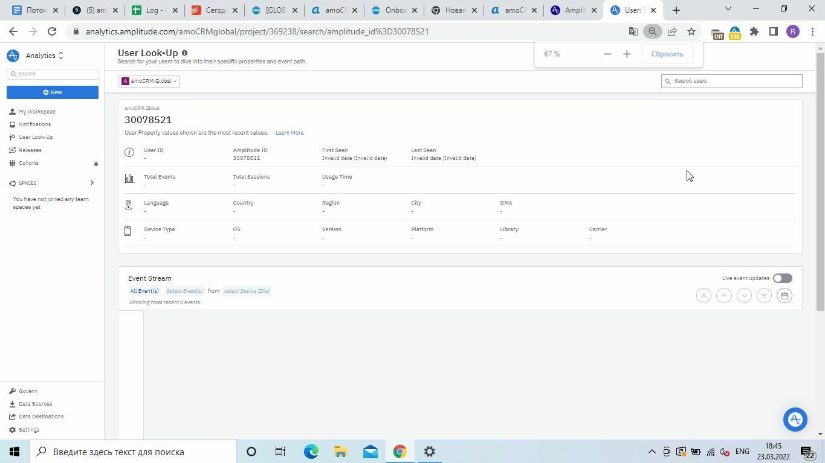Open the browser extensions puzzle icon
This screenshot has height=463, width=825.
click(x=754, y=31)
